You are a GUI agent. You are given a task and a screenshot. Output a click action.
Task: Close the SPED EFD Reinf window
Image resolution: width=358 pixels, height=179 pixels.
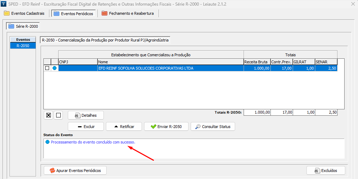352,4
